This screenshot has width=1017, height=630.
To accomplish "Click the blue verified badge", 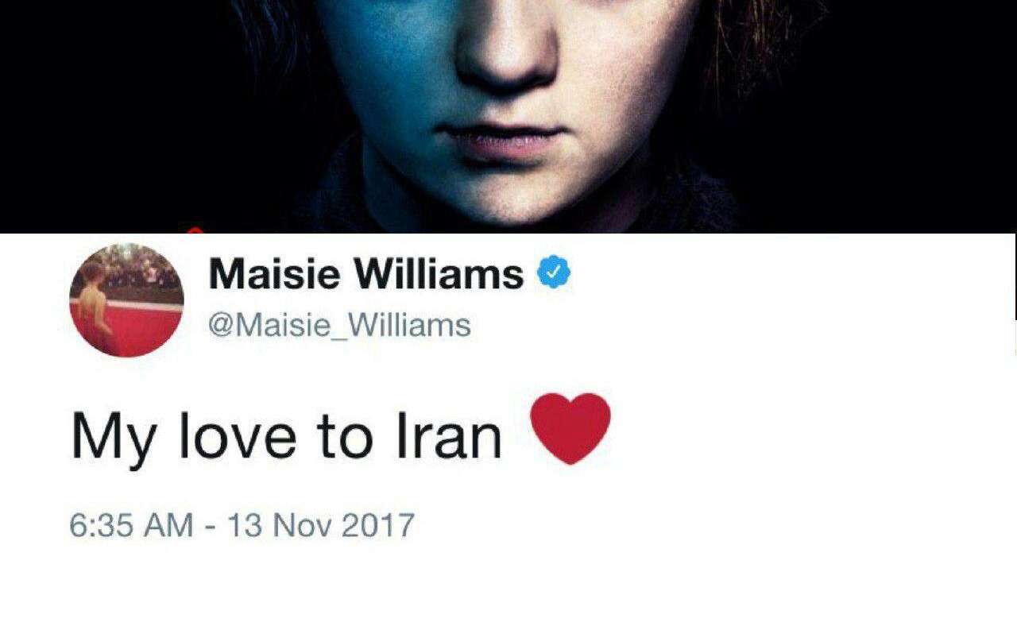I will [x=555, y=274].
